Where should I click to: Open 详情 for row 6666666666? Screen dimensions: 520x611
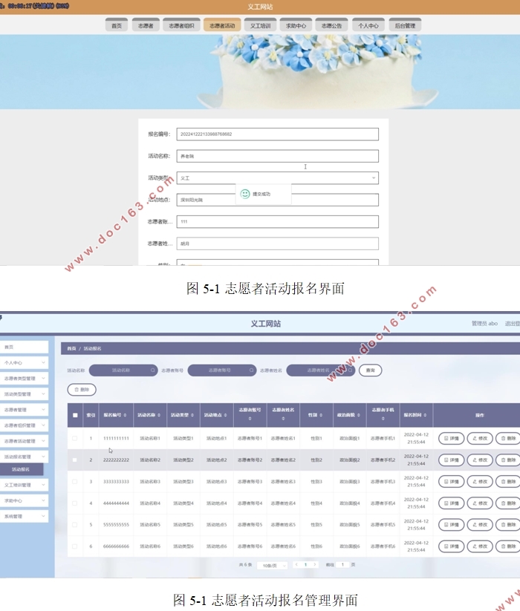pos(451,546)
